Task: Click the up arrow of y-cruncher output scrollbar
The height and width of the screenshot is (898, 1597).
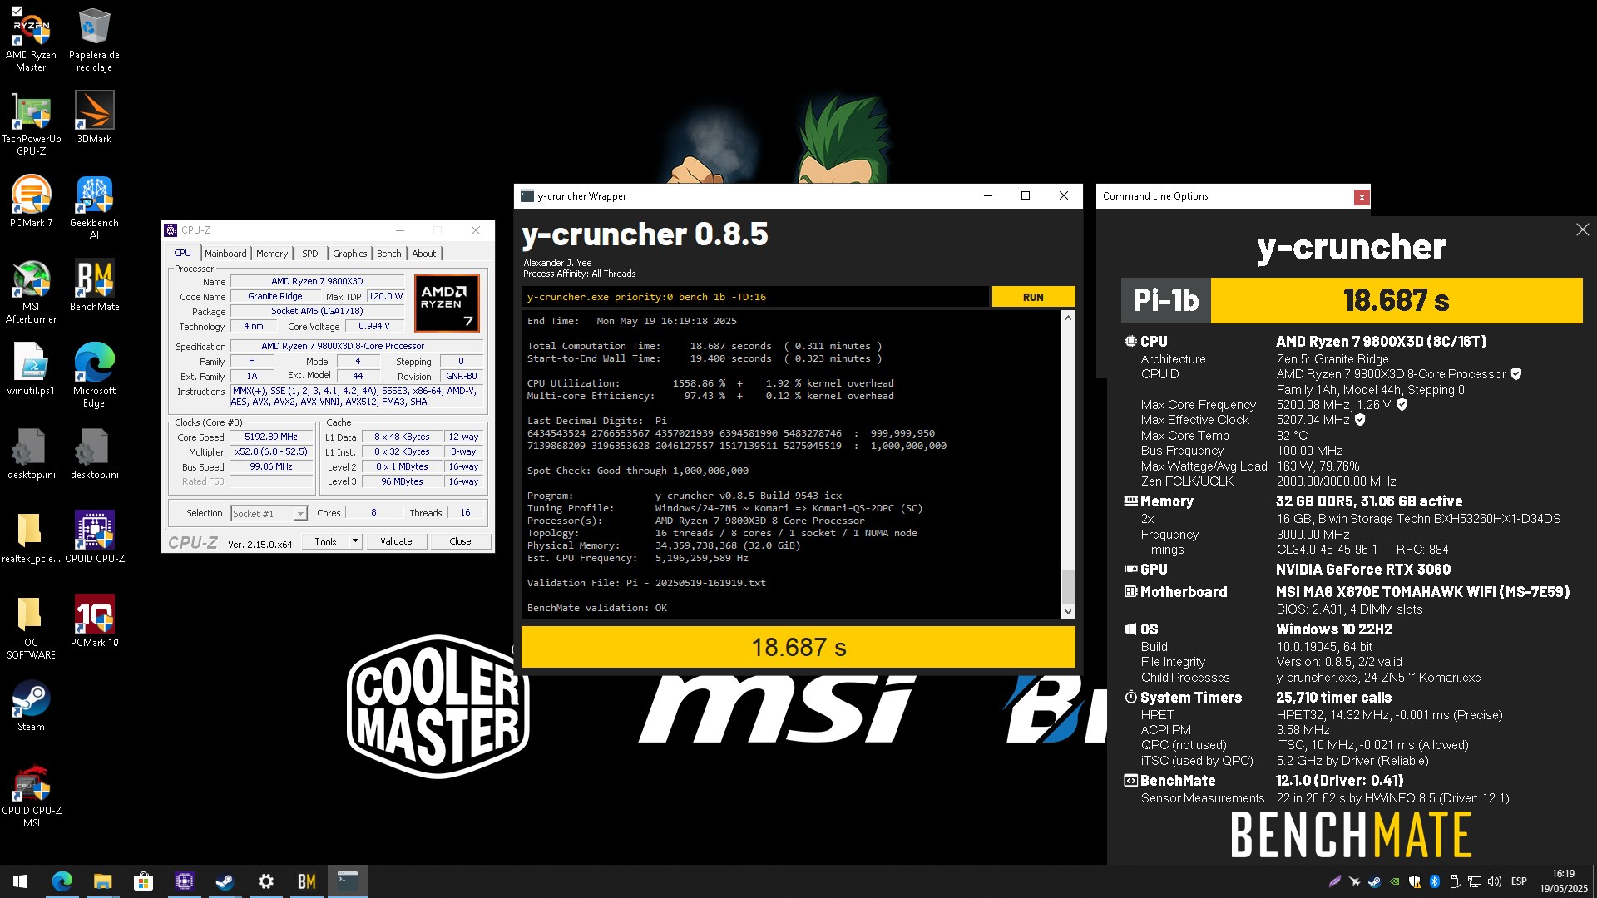Action: coord(1068,318)
